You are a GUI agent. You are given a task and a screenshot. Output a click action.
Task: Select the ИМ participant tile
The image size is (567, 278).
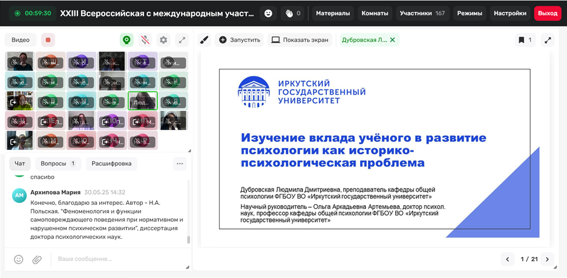coord(51,140)
